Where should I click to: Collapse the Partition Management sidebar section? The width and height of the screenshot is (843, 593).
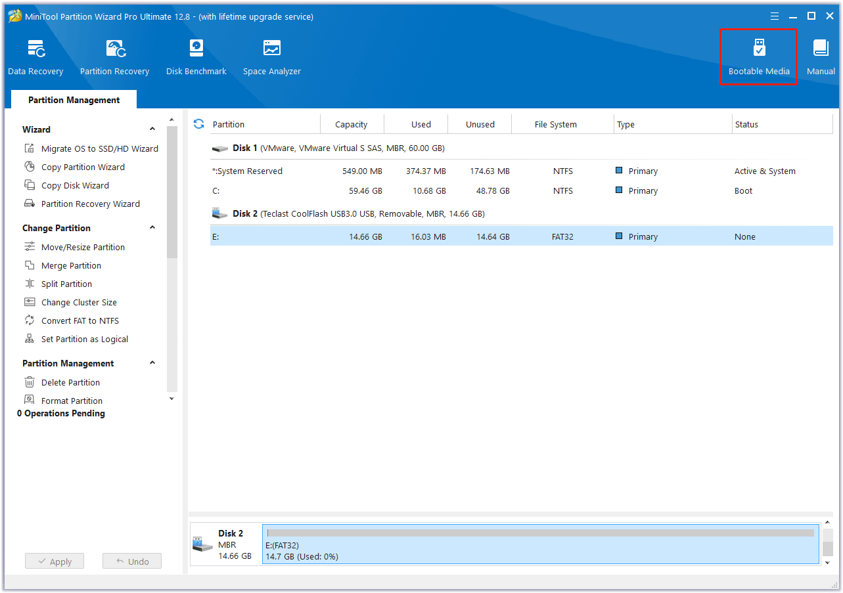[152, 363]
